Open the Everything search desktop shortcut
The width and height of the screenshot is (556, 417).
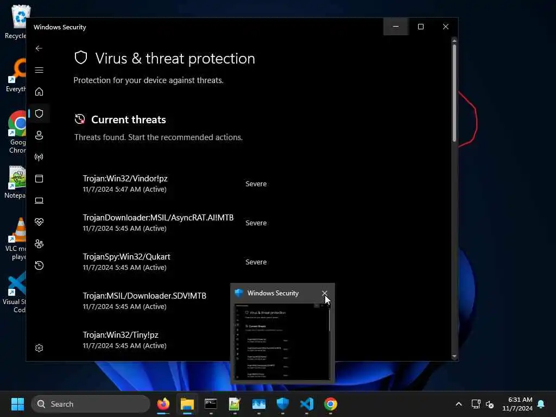coord(15,75)
